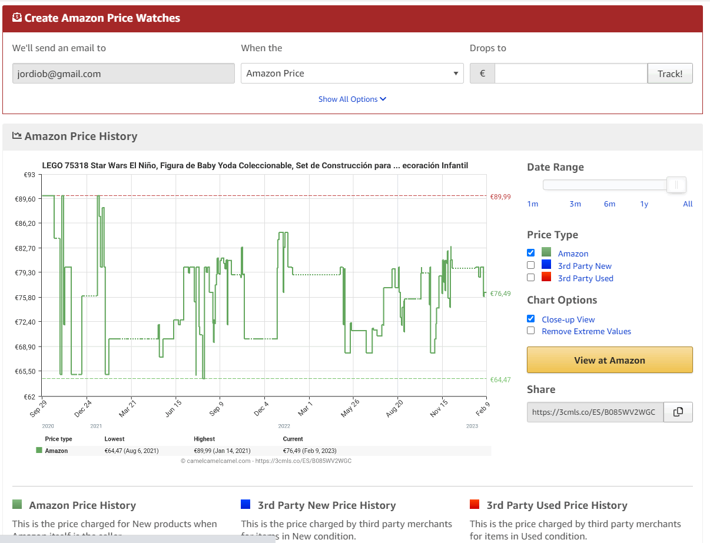The height and width of the screenshot is (543, 710).
Task: Click the red 3rd Party Used swatch
Action: [x=546, y=278]
